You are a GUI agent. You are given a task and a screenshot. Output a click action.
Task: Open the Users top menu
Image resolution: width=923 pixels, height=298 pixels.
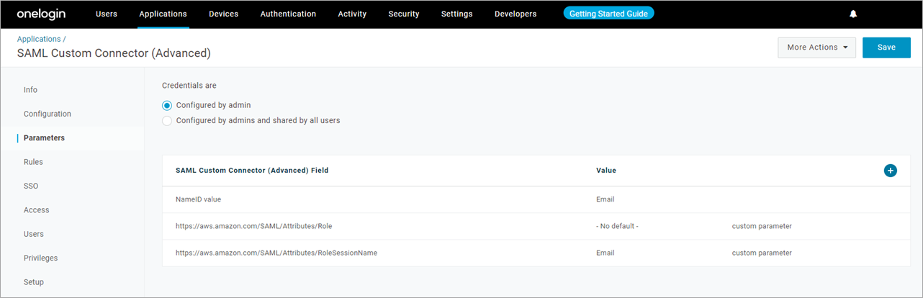(107, 14)
